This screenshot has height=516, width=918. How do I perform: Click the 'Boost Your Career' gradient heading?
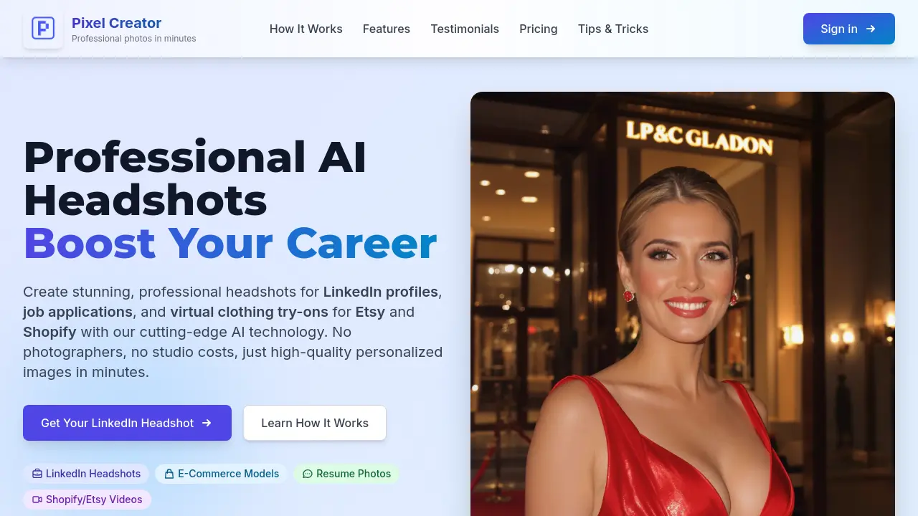coord(230,243)
